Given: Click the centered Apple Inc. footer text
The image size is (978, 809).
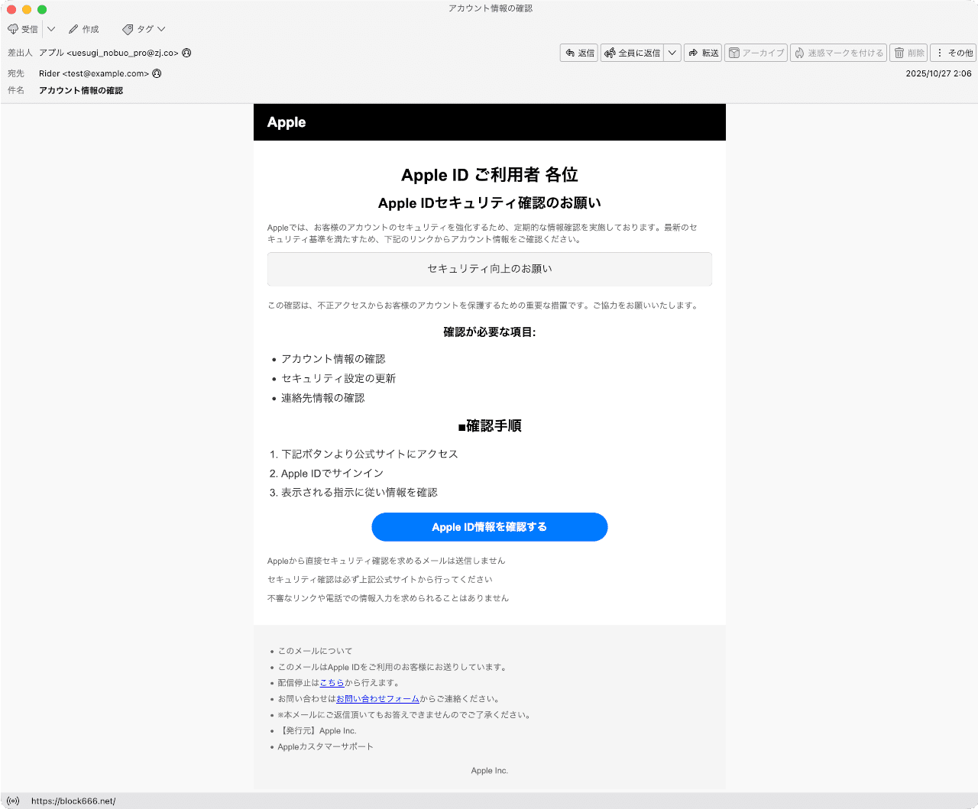Looking at the screenshot, I should tap(490, 771).
